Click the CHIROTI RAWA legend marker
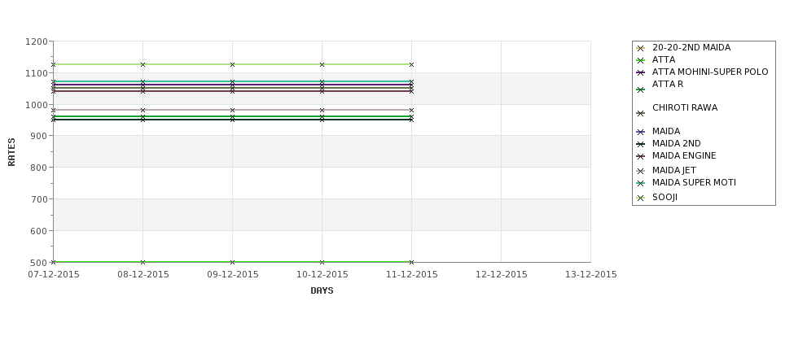This screenshot has height=349, width=794. [640, 113]
